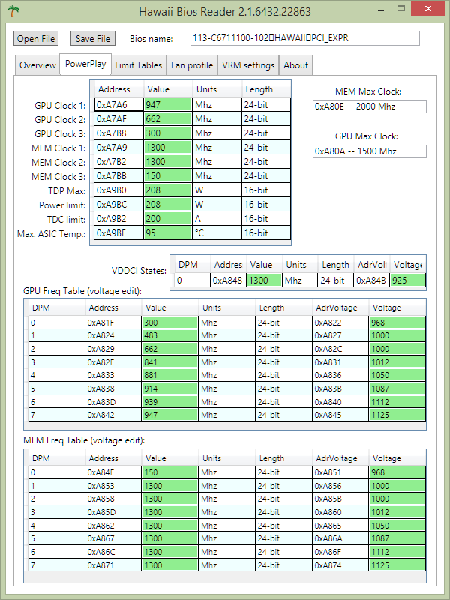Viewport: 450px width, 600px height.
Task: Select GPU Clock 2 value 662
Action: click(x=168, y=119)
